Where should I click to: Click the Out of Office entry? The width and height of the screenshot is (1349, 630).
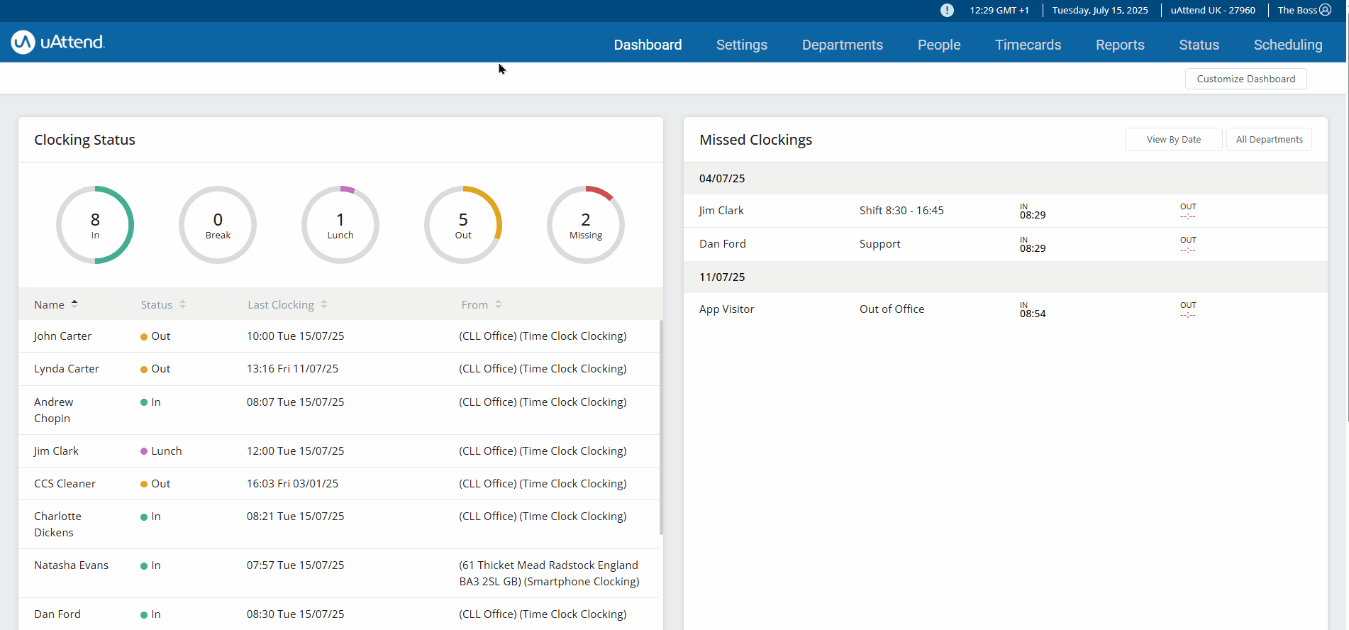(892, 309)
